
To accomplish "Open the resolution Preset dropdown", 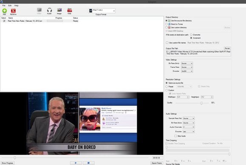I will point(184,86).
